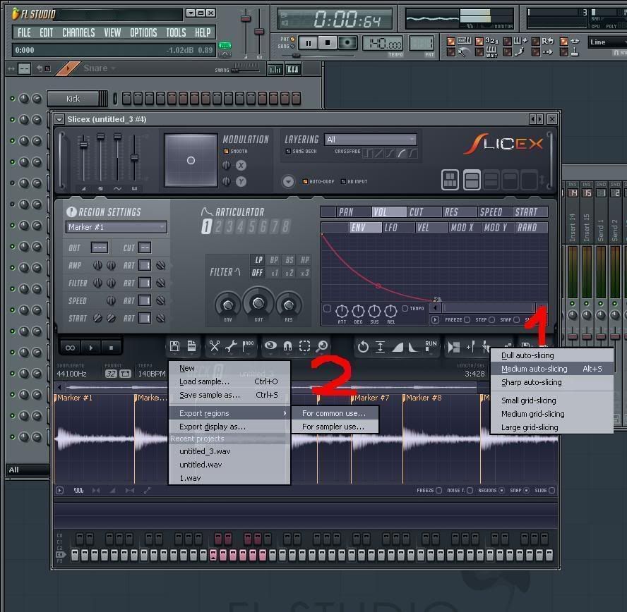Select the BP filter type

pos(274,260)
